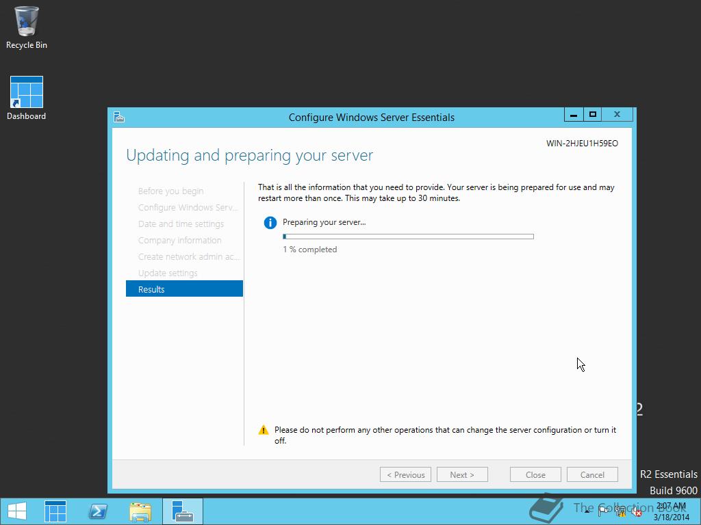The height and width of the screenshot is (525, 701).
Task: Open the Dashboard desktop shortcut
Action: (x=27, y=98)
